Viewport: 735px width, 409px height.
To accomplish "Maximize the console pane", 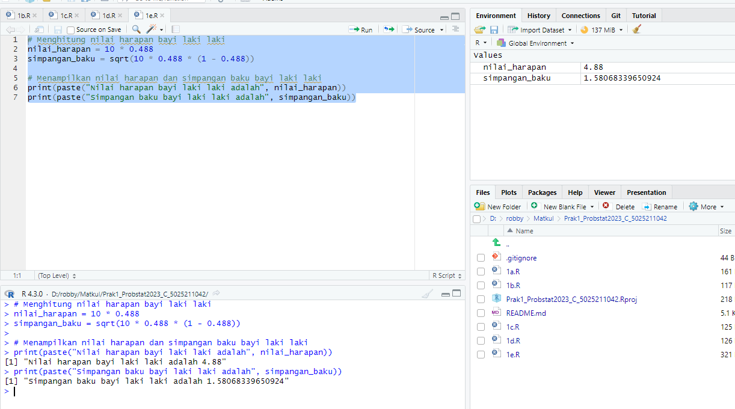I will pos(455,294).
